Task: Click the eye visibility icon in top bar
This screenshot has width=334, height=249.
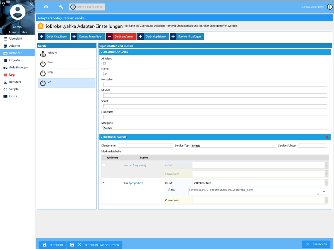Action: tap(46, 7)
